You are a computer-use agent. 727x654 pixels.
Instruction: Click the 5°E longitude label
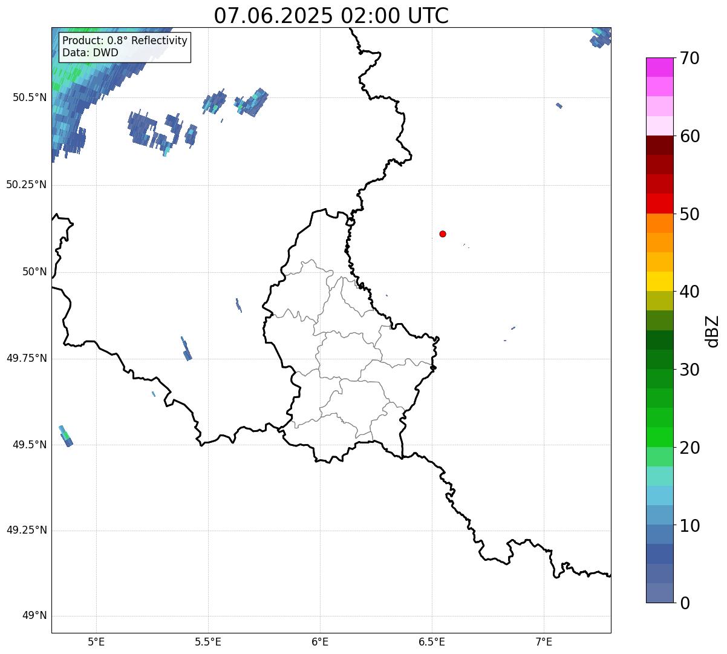(96, 642)
